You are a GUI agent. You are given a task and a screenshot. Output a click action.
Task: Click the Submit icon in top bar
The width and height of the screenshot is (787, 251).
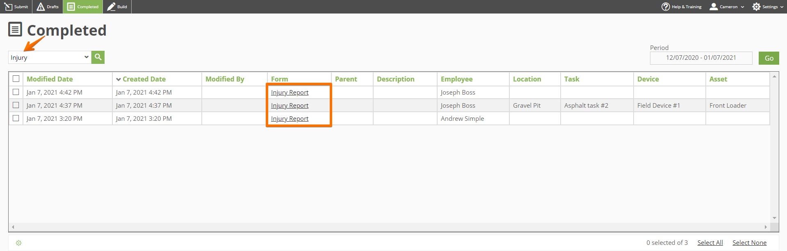[x=8, y=7]
